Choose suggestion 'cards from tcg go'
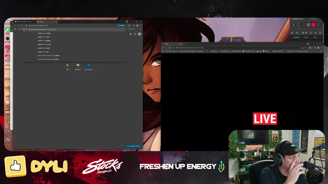328x184 pixels. [76, 52]
